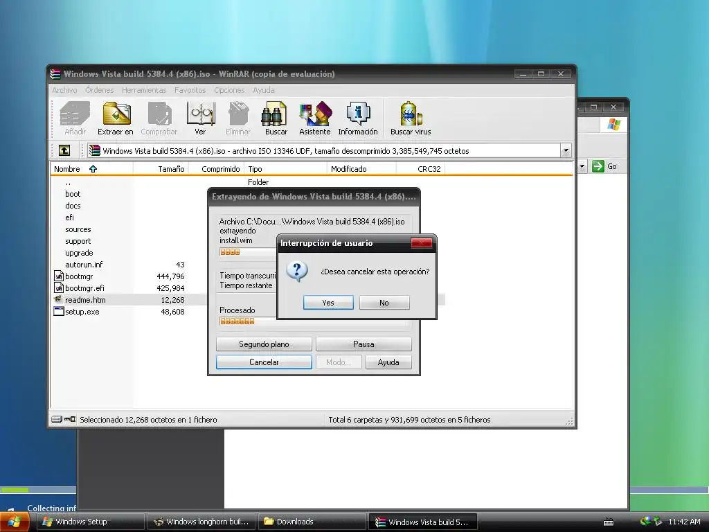Sort by Tamaño column header

pos(161,169)
